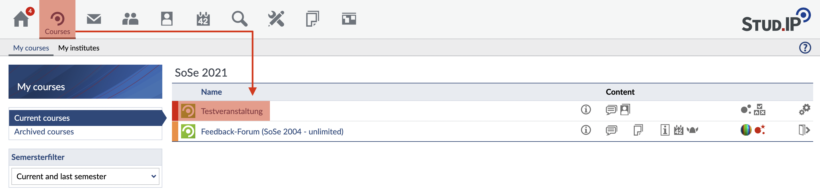Click the help question mark icon

(805, 48)
